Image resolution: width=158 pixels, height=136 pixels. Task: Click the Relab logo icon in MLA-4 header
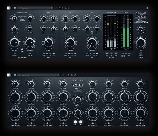coord(10,8)
